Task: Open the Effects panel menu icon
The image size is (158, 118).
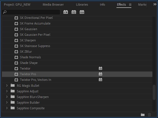Action: pyautogui.click(x=130, y=5)
